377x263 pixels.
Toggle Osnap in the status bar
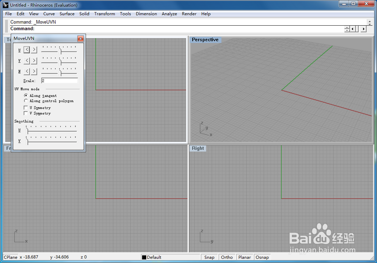pos(262,257)
